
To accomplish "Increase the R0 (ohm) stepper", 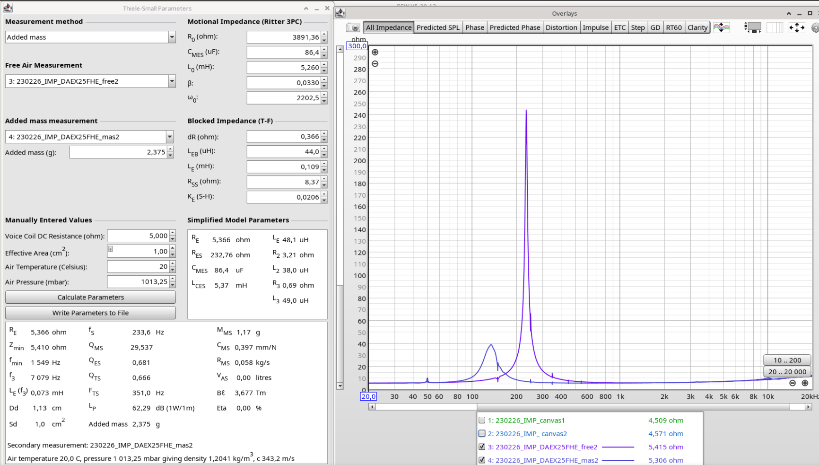I will point(324,34).
